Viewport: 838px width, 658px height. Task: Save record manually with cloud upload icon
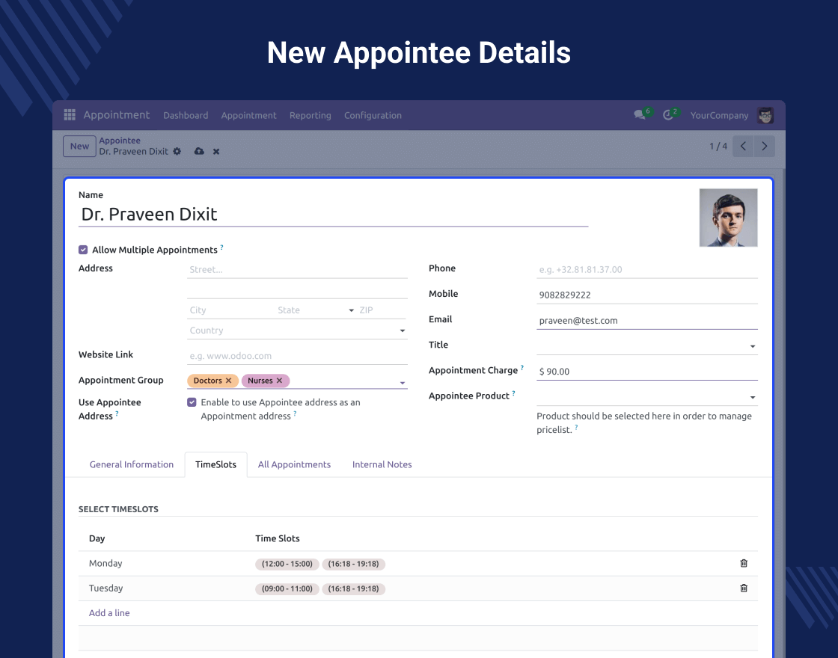(x=199, y=151)
